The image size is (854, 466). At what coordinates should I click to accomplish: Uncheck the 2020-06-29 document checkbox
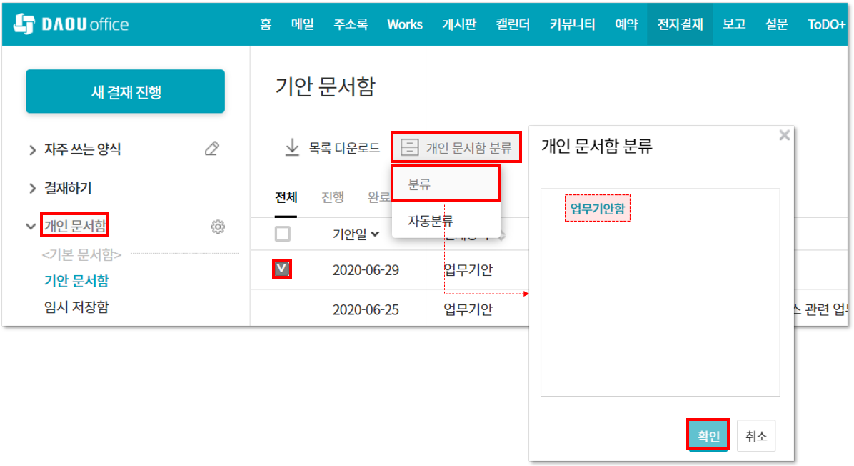[x=283, y=269]
